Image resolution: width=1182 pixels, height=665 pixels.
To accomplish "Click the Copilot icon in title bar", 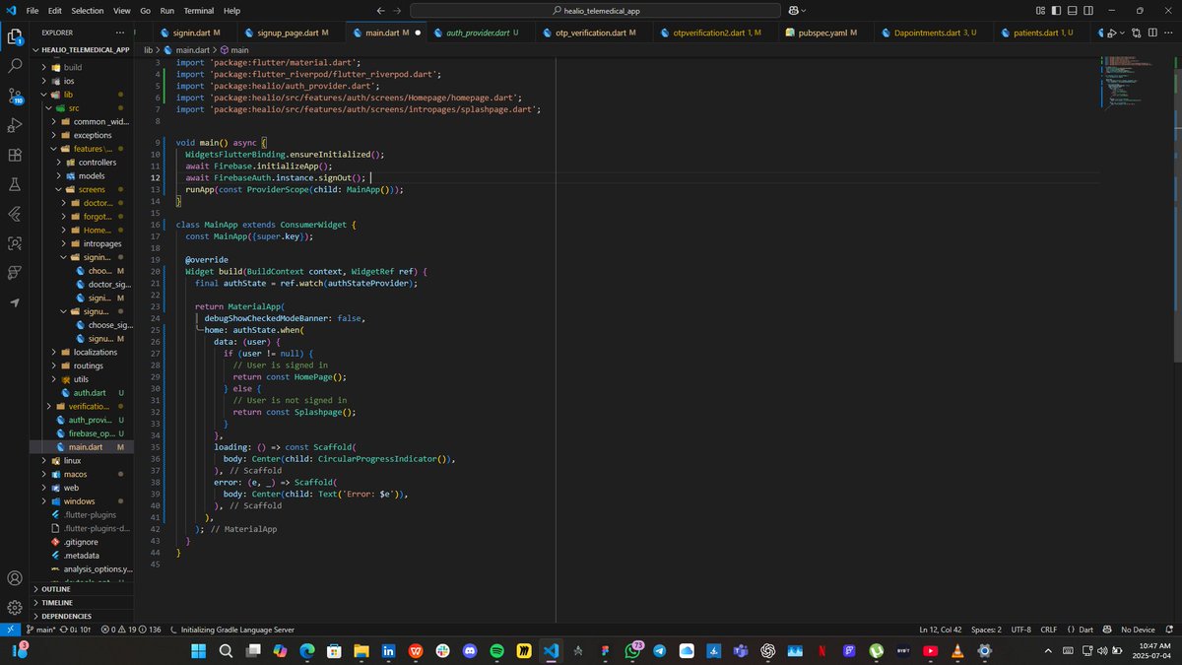I will (792, 10).
